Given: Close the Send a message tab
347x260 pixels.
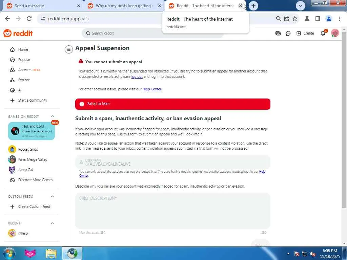Looking at the screenshot, I should click(79, 6).
